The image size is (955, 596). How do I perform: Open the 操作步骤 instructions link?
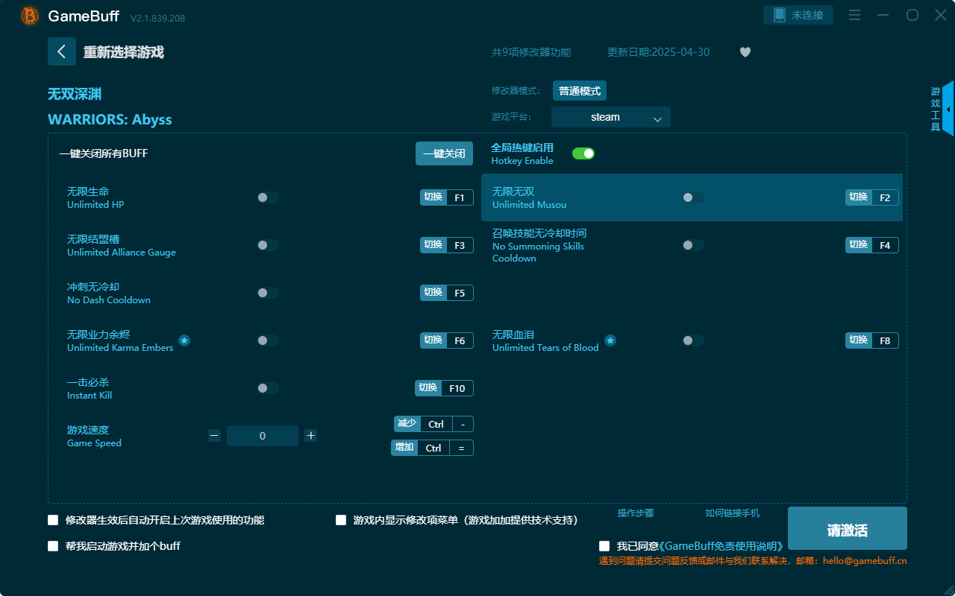click(x=635, y=513)
